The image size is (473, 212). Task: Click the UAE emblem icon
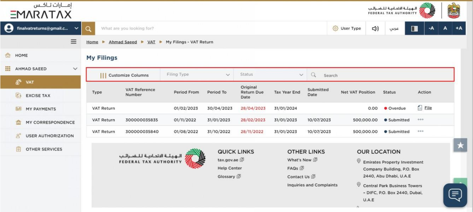(454, 10)
